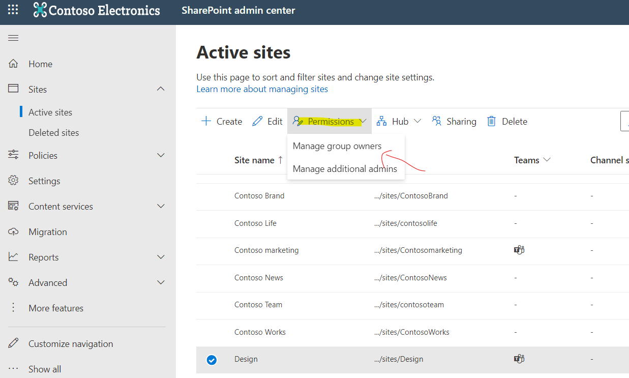Image resolution: width=629 pixels, height=378 pixels.
Task: Uncheck the Design site row checkbox
Action: [212, 360]
